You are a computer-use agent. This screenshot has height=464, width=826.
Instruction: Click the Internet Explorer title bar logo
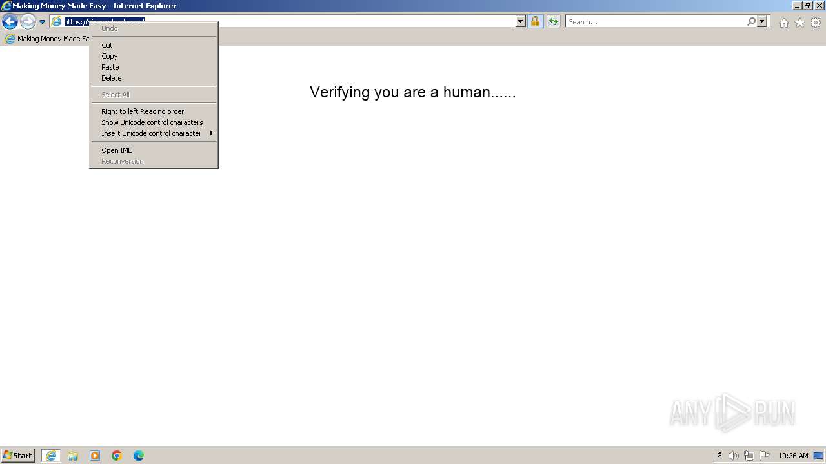click(x=6, y=6)
